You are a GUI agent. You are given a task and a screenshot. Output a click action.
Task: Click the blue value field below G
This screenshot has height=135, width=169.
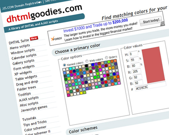[138, 83]
